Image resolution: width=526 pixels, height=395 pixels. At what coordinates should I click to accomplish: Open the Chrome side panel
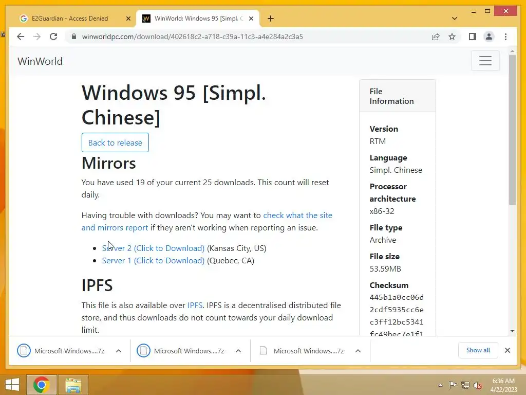[473, 37]
